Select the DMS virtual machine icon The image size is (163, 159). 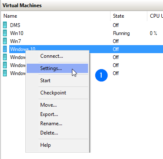click(x=5, y=25)
